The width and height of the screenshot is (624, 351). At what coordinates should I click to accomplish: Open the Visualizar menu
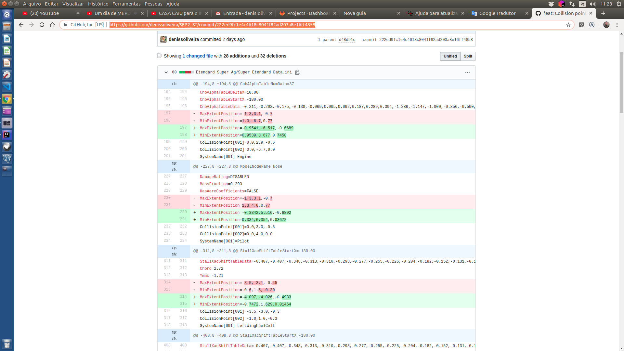pyautogui.click(x=73, y=4)
